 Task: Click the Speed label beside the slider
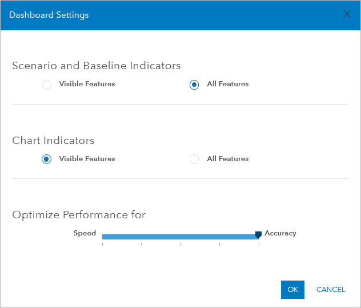85,233
